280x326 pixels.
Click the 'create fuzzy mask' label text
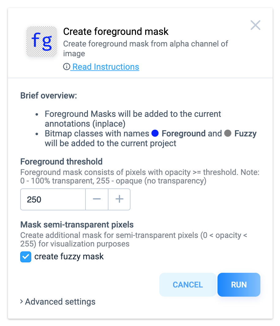(69, 257)
